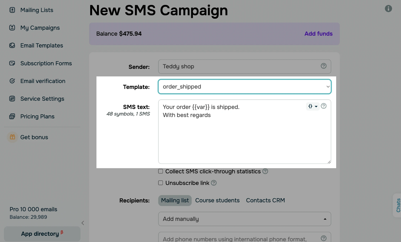Screen dimensions: 401x242
Task: Click the info icon at top right
Action: (388, 9)
